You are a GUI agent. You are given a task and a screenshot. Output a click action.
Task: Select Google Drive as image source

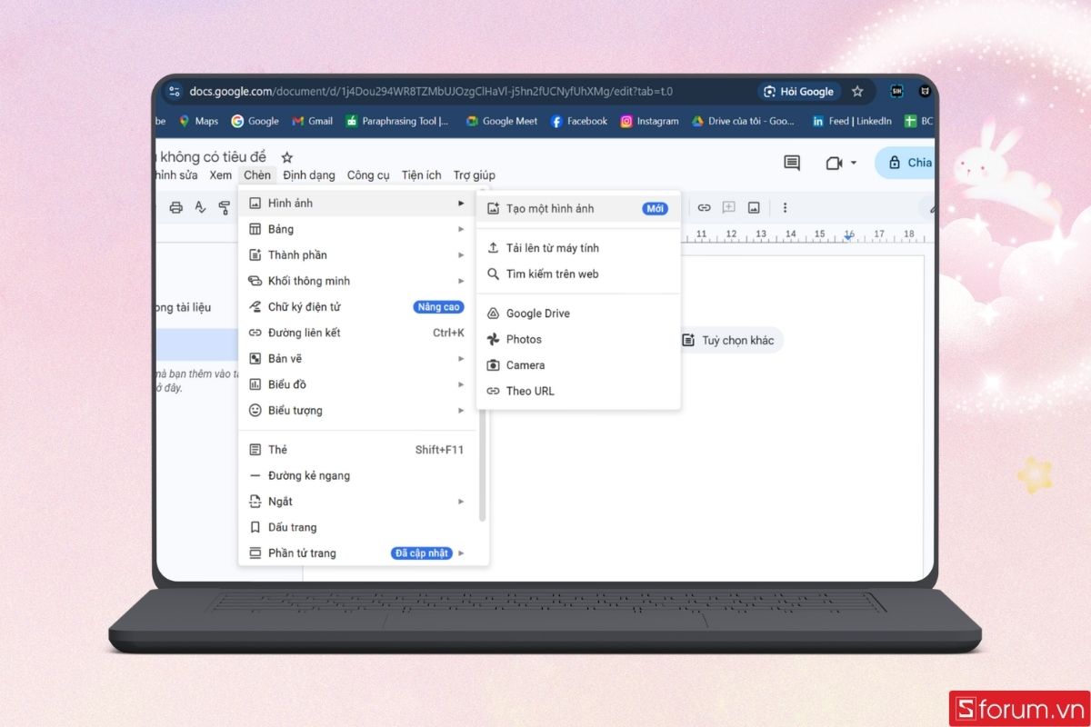(537, 314)
